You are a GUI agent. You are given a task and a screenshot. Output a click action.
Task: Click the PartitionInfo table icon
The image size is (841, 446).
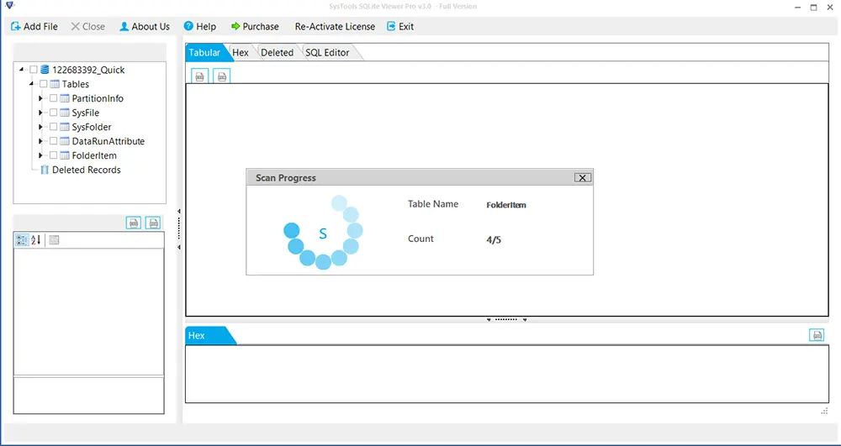click(x=65, y=98)
